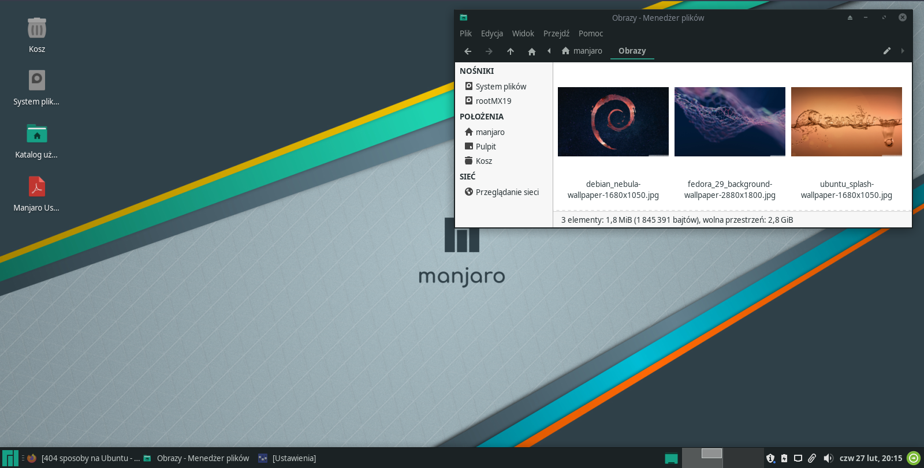
Task: Select the Obrazy breadcrumb in path bar
Action: pos(632,51)
